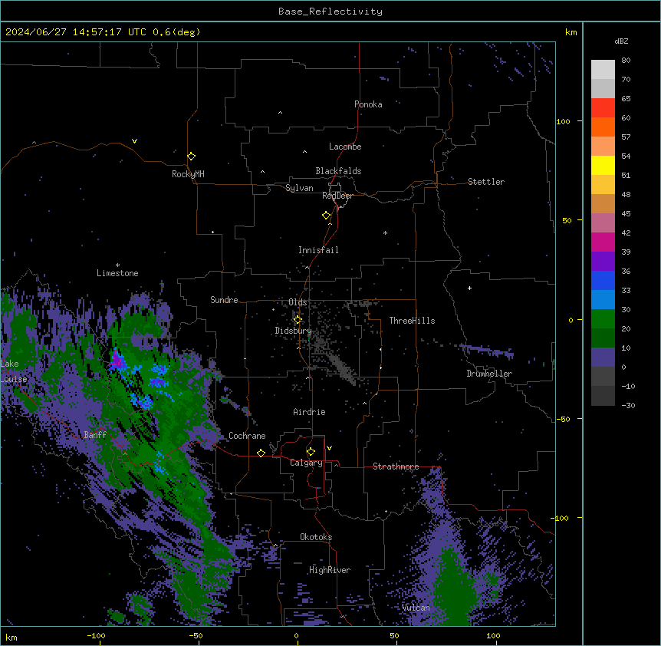
Task: Select the RedDeer city label
Action: tap(337, 196)
